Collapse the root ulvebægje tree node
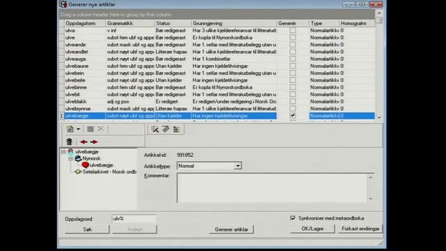 point(63,152)
